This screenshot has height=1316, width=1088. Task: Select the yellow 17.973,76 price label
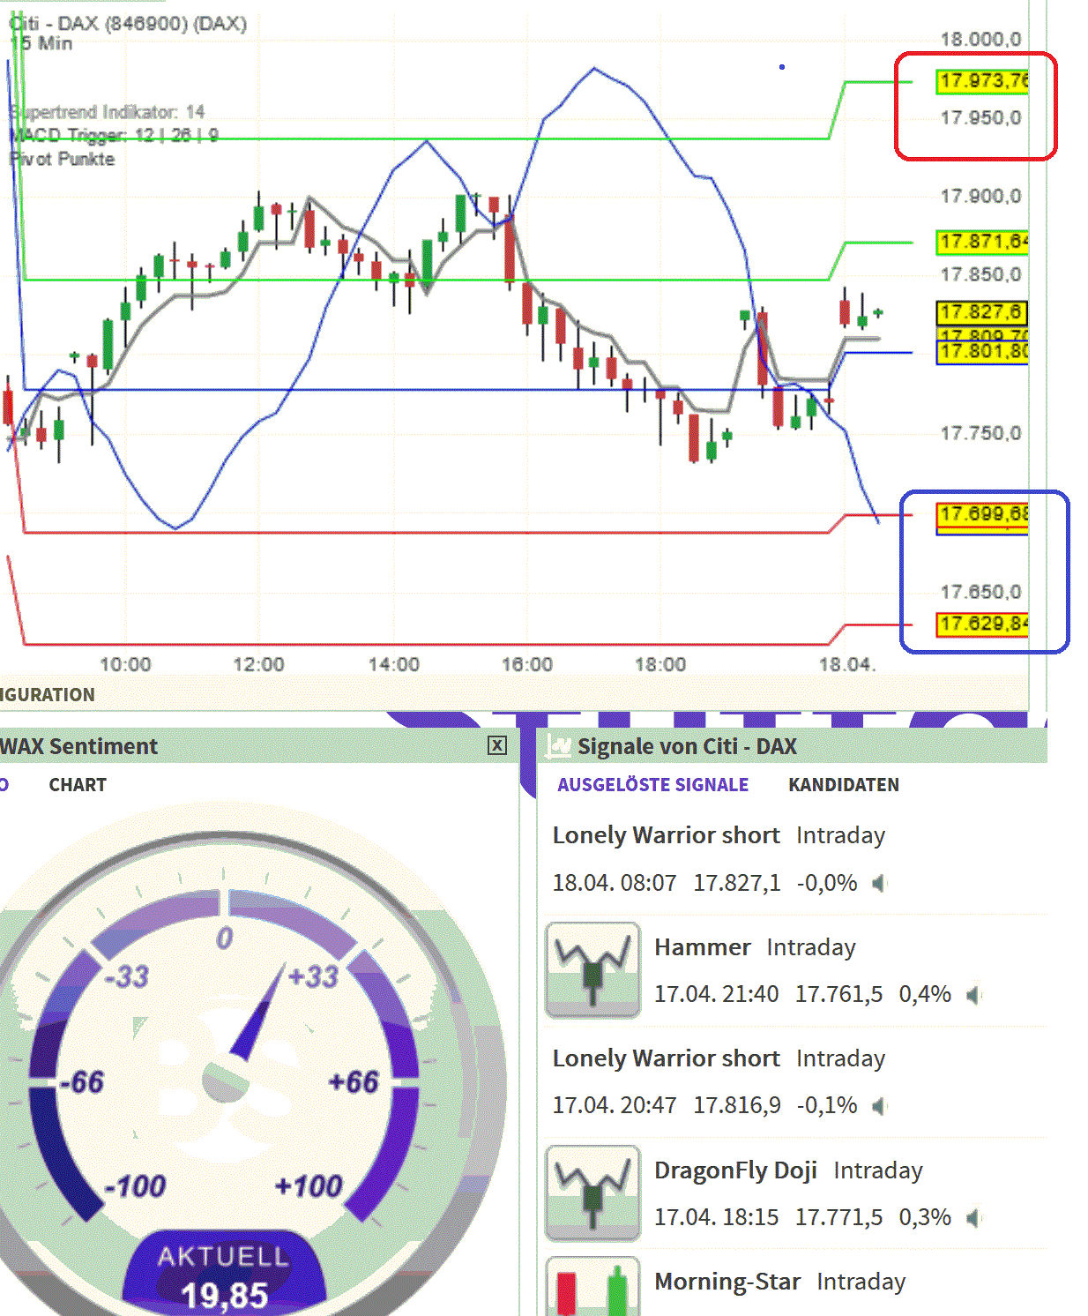(x=983, y=79)
